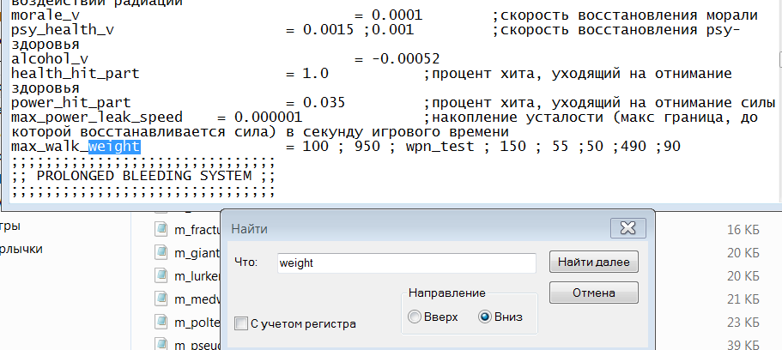Close the 'Найти' dialog

pyautogui.click(x=627, y=228)
